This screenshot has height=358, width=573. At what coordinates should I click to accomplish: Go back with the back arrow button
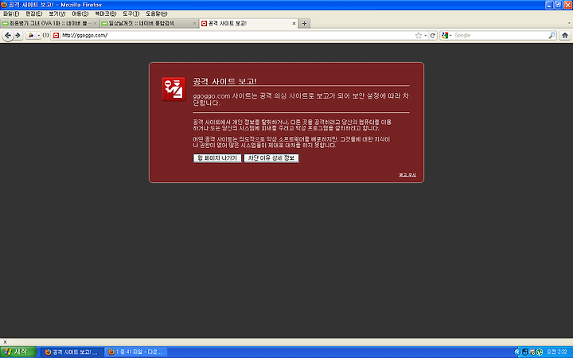8,36
